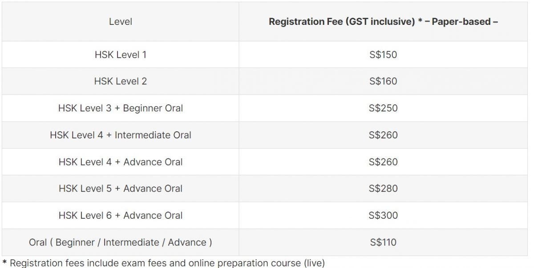Screen dimensions: 534x268
Task: Click the S$250 fee cell
Action: point(383,108)
